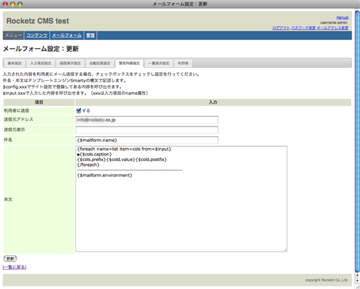Follow the 一覧に戻る link
The image size is (360, 289).
pyautogui.click(x=15, y=268)
